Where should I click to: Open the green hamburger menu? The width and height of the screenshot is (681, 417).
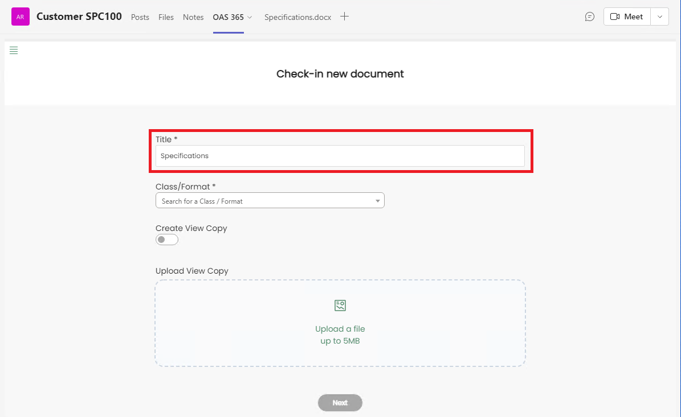point(14,51)
